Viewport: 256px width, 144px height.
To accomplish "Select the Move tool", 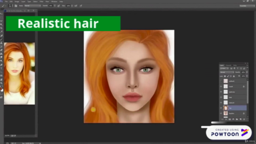I will (x=2, y=14).
